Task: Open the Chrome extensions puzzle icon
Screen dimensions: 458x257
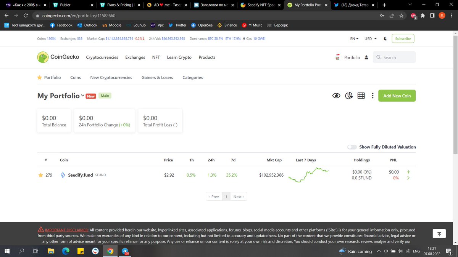Action: (423, 16)
